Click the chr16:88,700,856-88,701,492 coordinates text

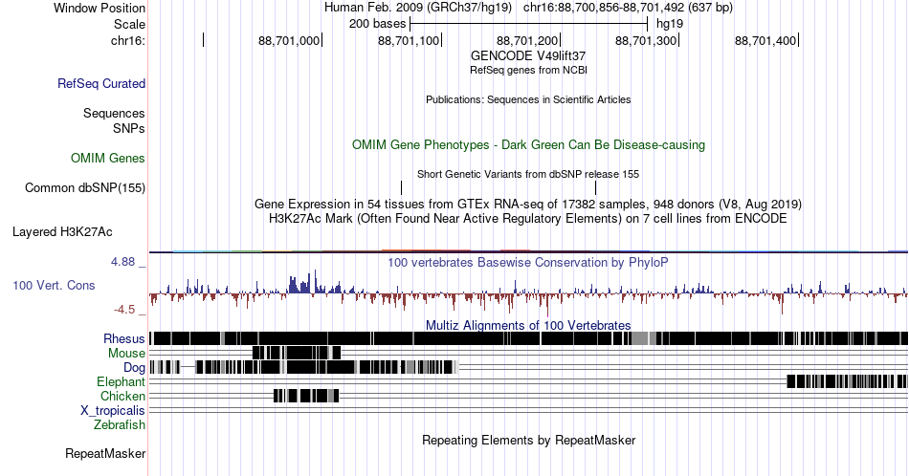pyautogui.click(x=628, y=8)
